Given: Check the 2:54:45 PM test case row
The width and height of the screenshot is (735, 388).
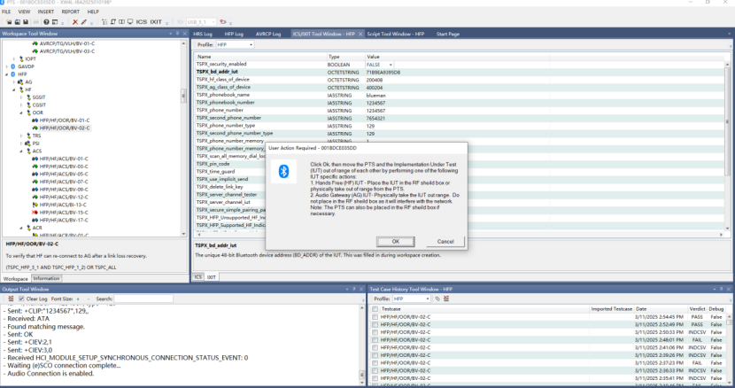Looking at the screenshot, I should [x=375, y=316].
